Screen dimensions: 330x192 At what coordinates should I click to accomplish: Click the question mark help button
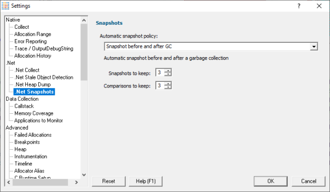tap(299, 6)
